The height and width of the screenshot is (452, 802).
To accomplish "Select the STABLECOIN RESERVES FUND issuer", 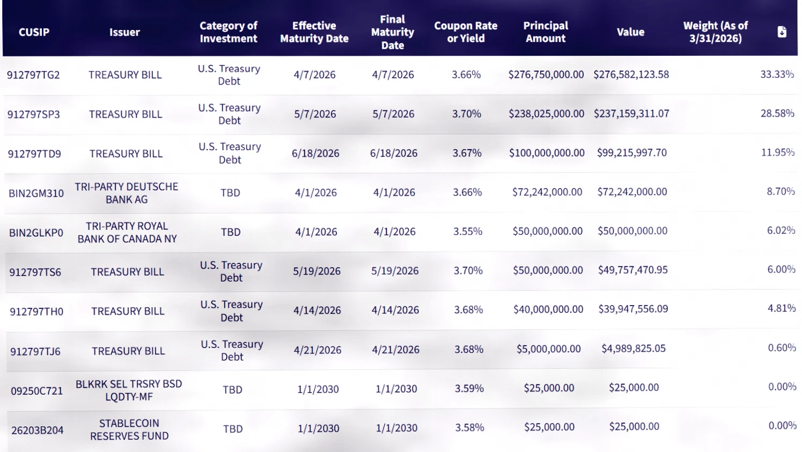I will click(129, 429).
